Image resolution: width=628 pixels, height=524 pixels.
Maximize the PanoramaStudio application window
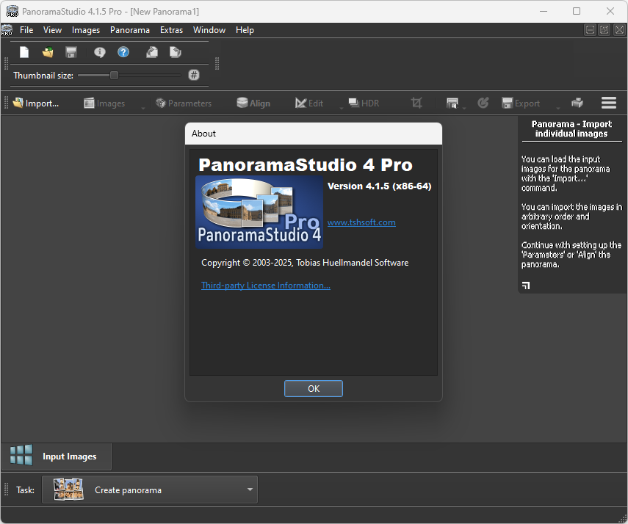coord(577,11)
